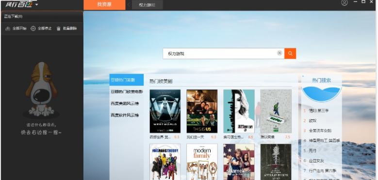The image size is (378, 180).
Task: Open the This Is Us poster
Action: click(x=202, y=111)
